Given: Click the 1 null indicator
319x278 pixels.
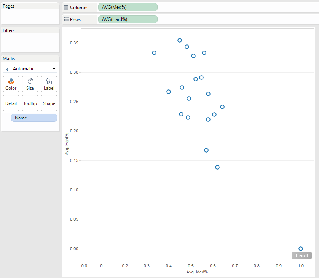Looking at the screenshot, I should point(302,255).
